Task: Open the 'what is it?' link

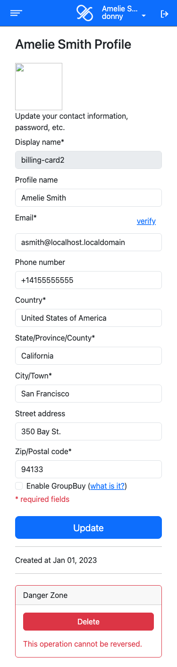Action: click(x=108, y=486)
